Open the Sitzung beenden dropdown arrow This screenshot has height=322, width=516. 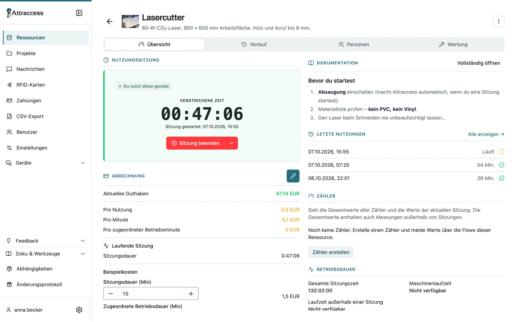coord(231,143)
